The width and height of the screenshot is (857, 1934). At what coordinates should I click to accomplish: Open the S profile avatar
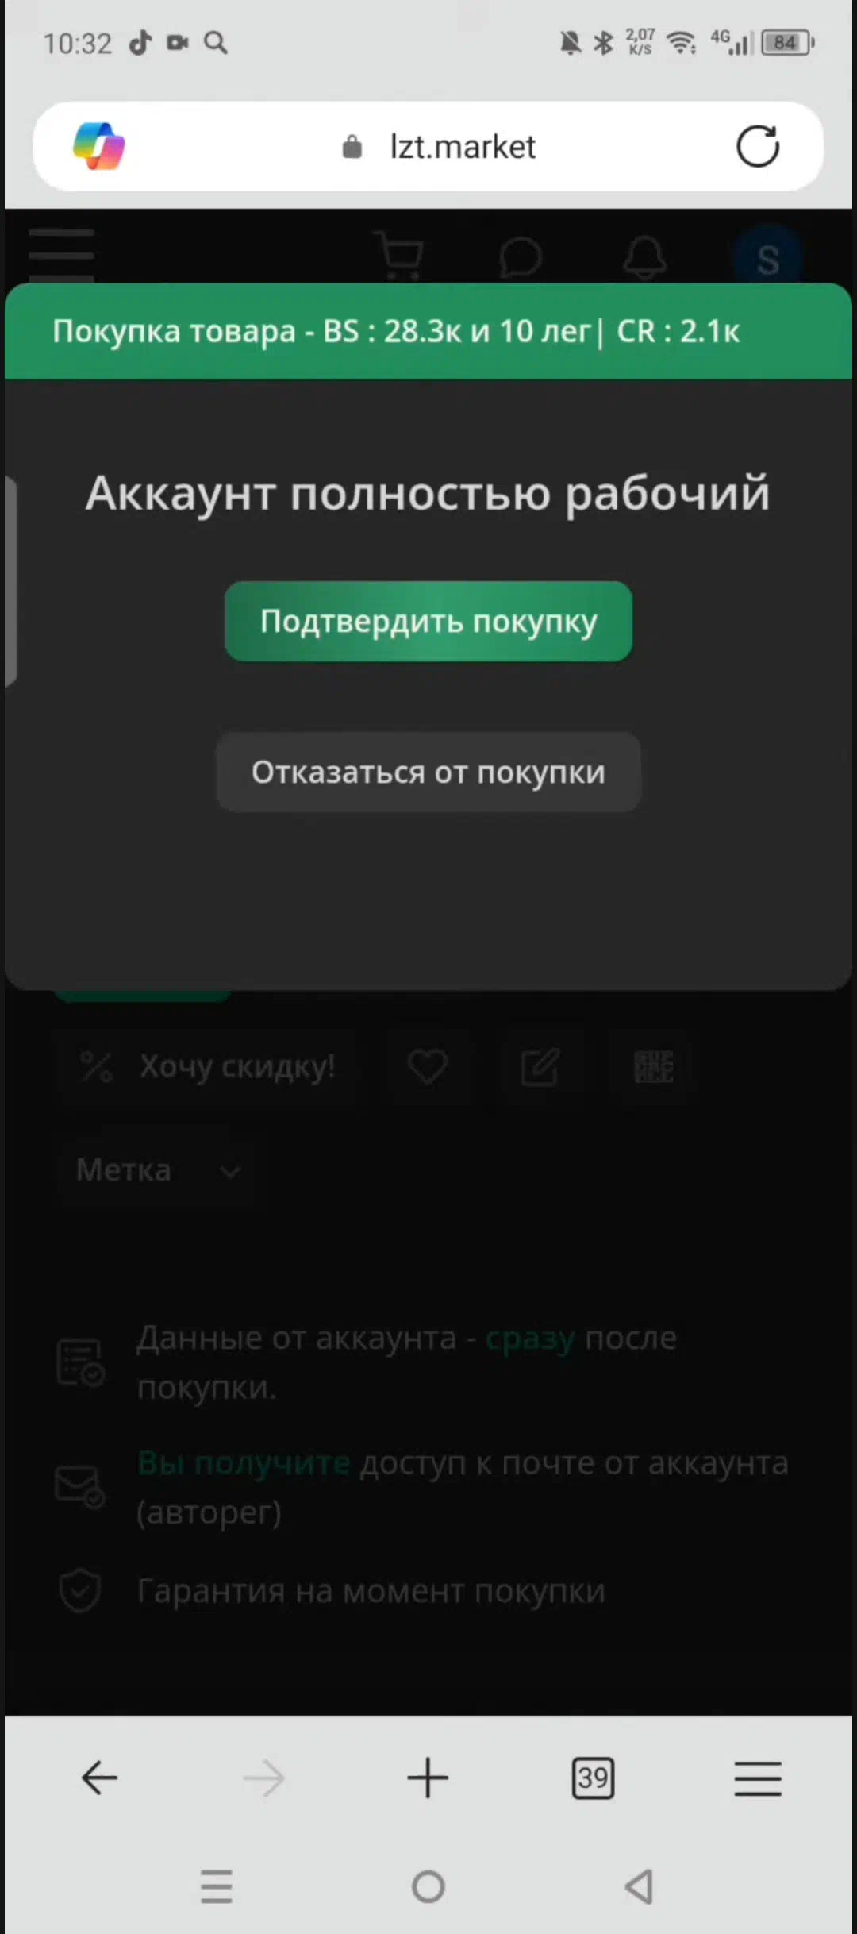pos(768,259)
